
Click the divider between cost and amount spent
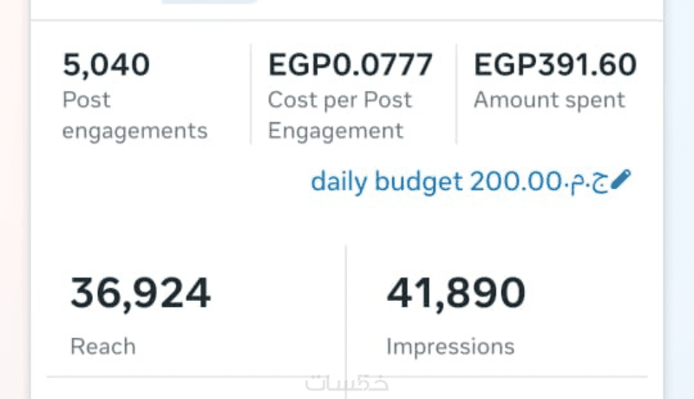[456, 94]
